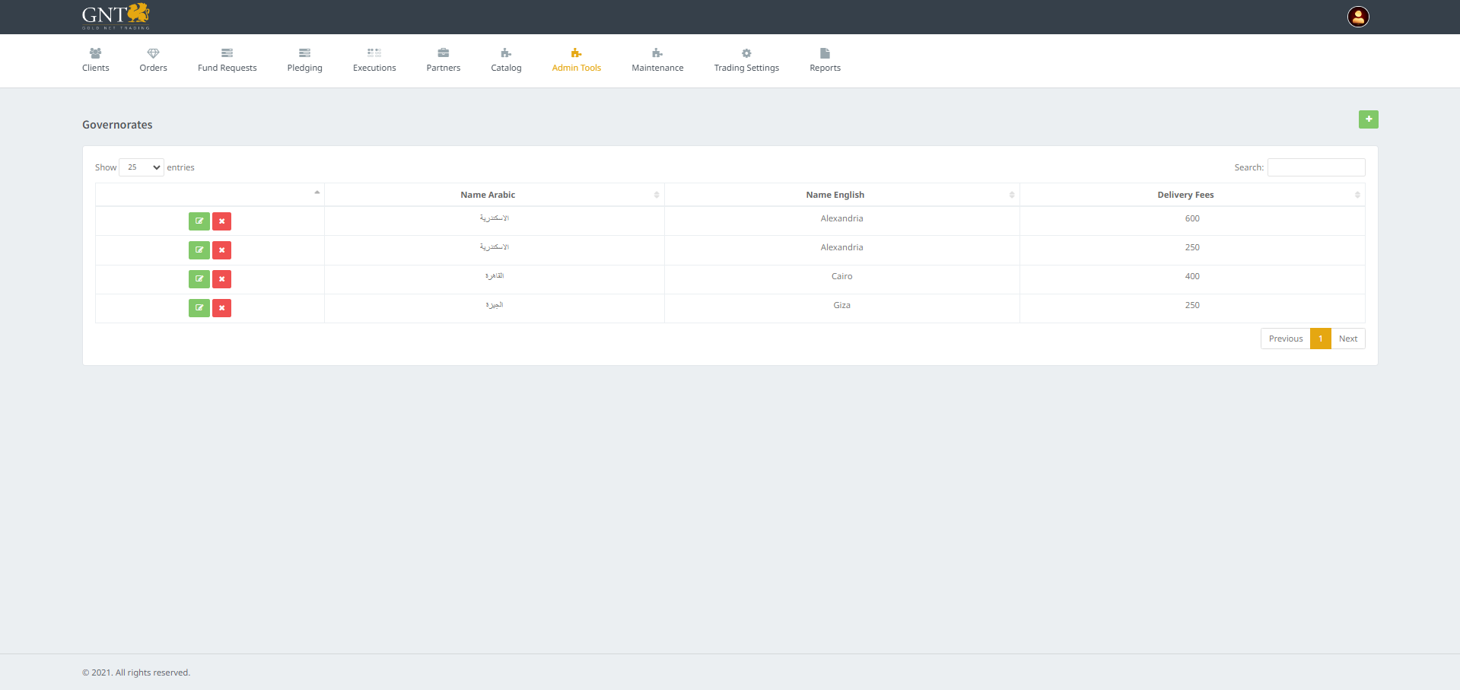
Task: Click the green add governorate plus button
Action: click(1368, 119)
